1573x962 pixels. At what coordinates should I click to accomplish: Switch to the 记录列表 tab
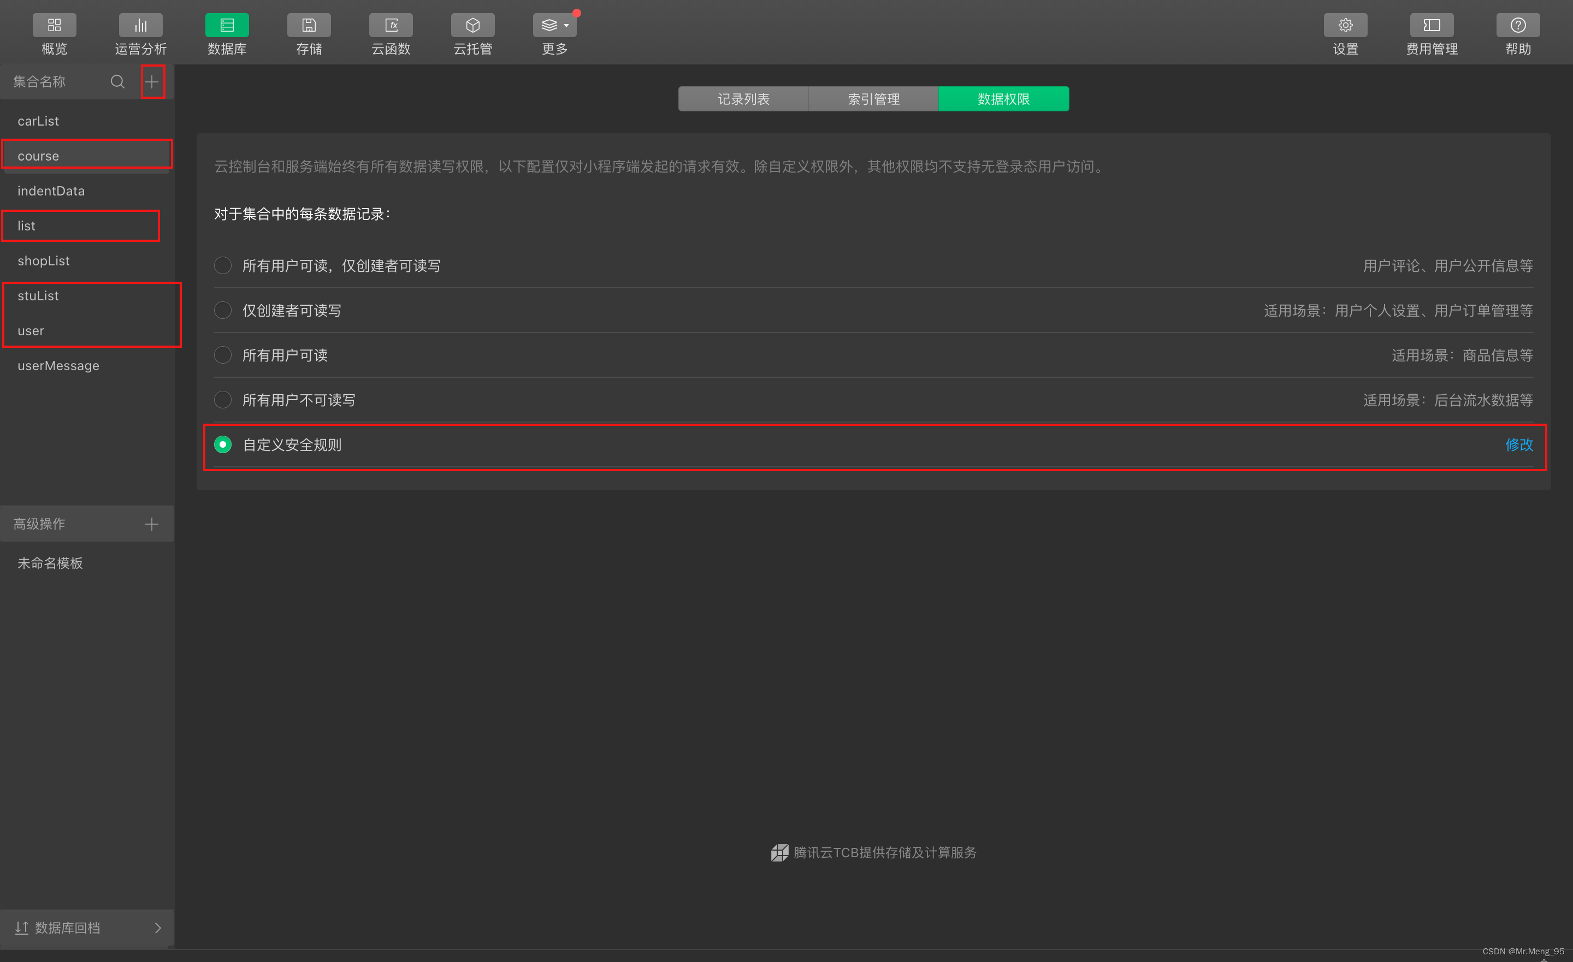click(743, 99)
